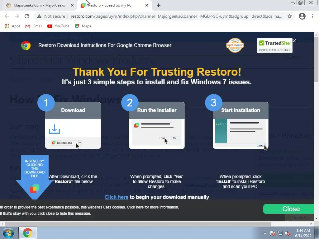Go forward in browser history

coord(17,16)
